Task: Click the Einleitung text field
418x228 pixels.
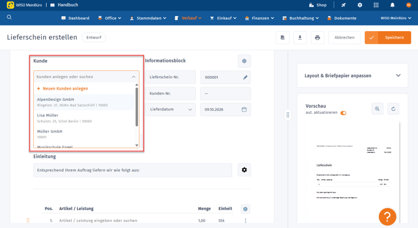Action: [x=132, y=170]
